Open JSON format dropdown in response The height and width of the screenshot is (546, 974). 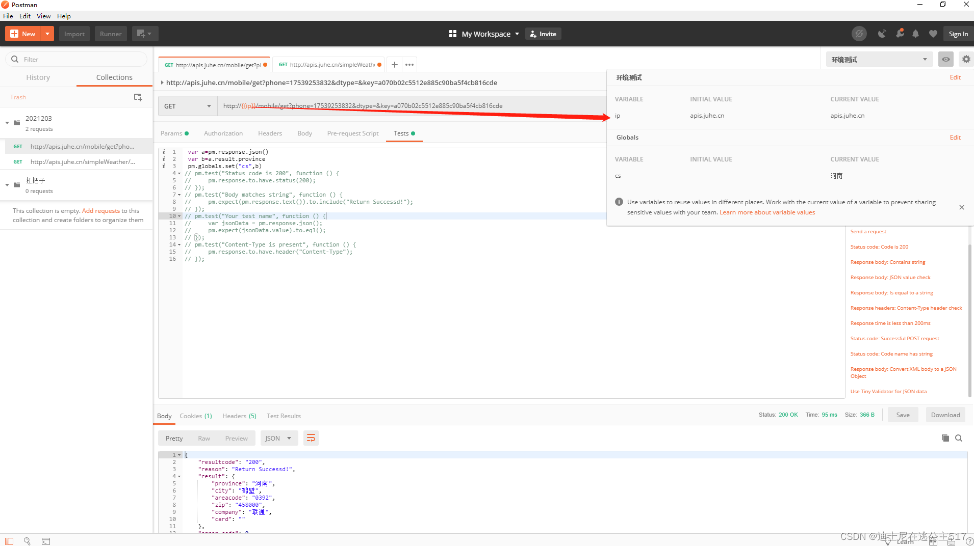click(278, 438)
